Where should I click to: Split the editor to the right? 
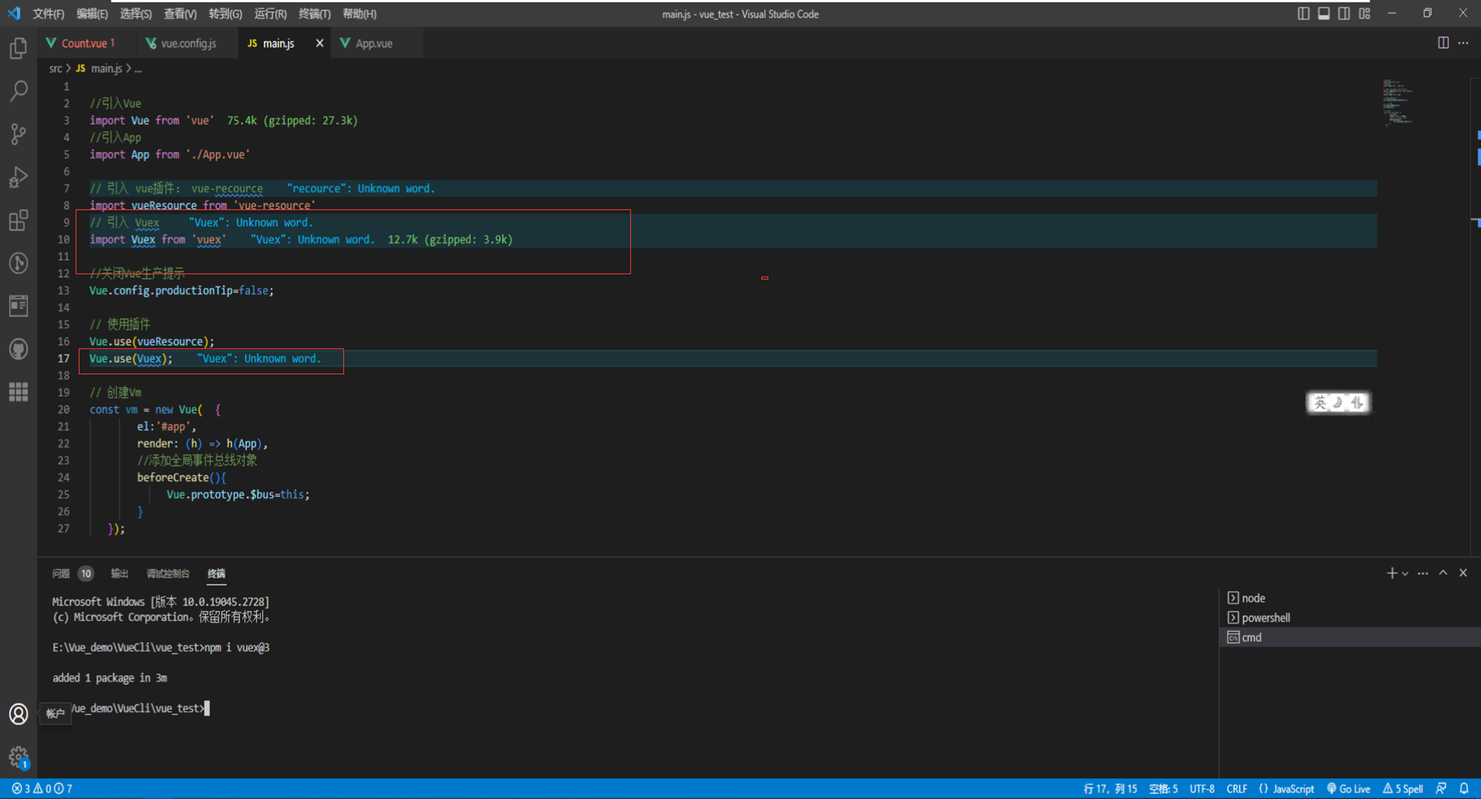[1442, 43]
